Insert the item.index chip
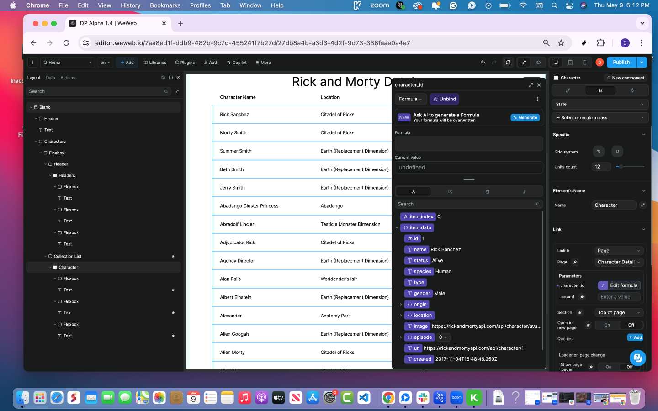The image size is (658, 411). point(418,216)
